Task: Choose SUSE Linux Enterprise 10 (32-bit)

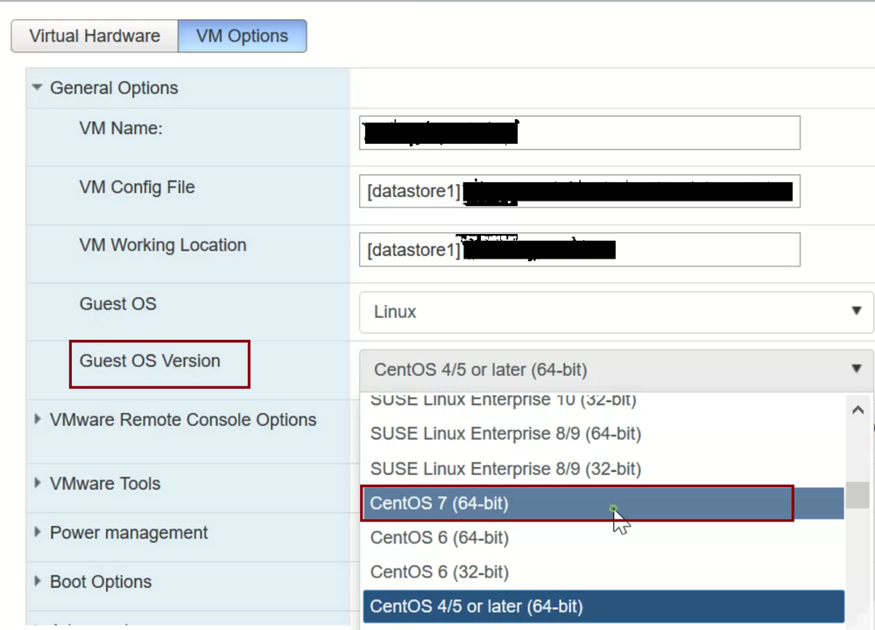Action: click(x=603, y=403)
